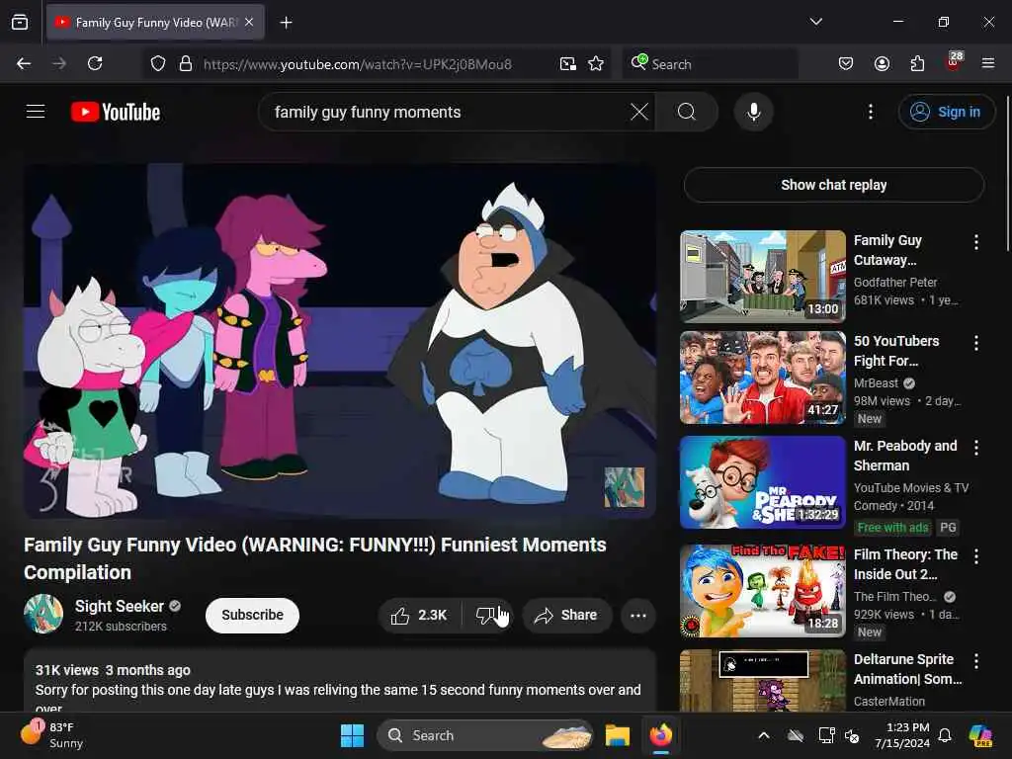
Task: Click the YouTube search magnifier button
Action: pyautogui.click(x=687, y=112)
